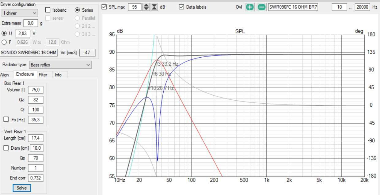
Task: Click the 20000 Hz upper frequency field
Action: coord(362,7)
